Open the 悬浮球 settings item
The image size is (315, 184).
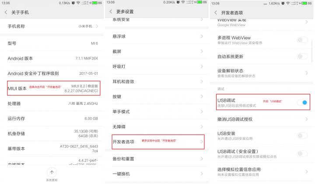coord(157,37)
